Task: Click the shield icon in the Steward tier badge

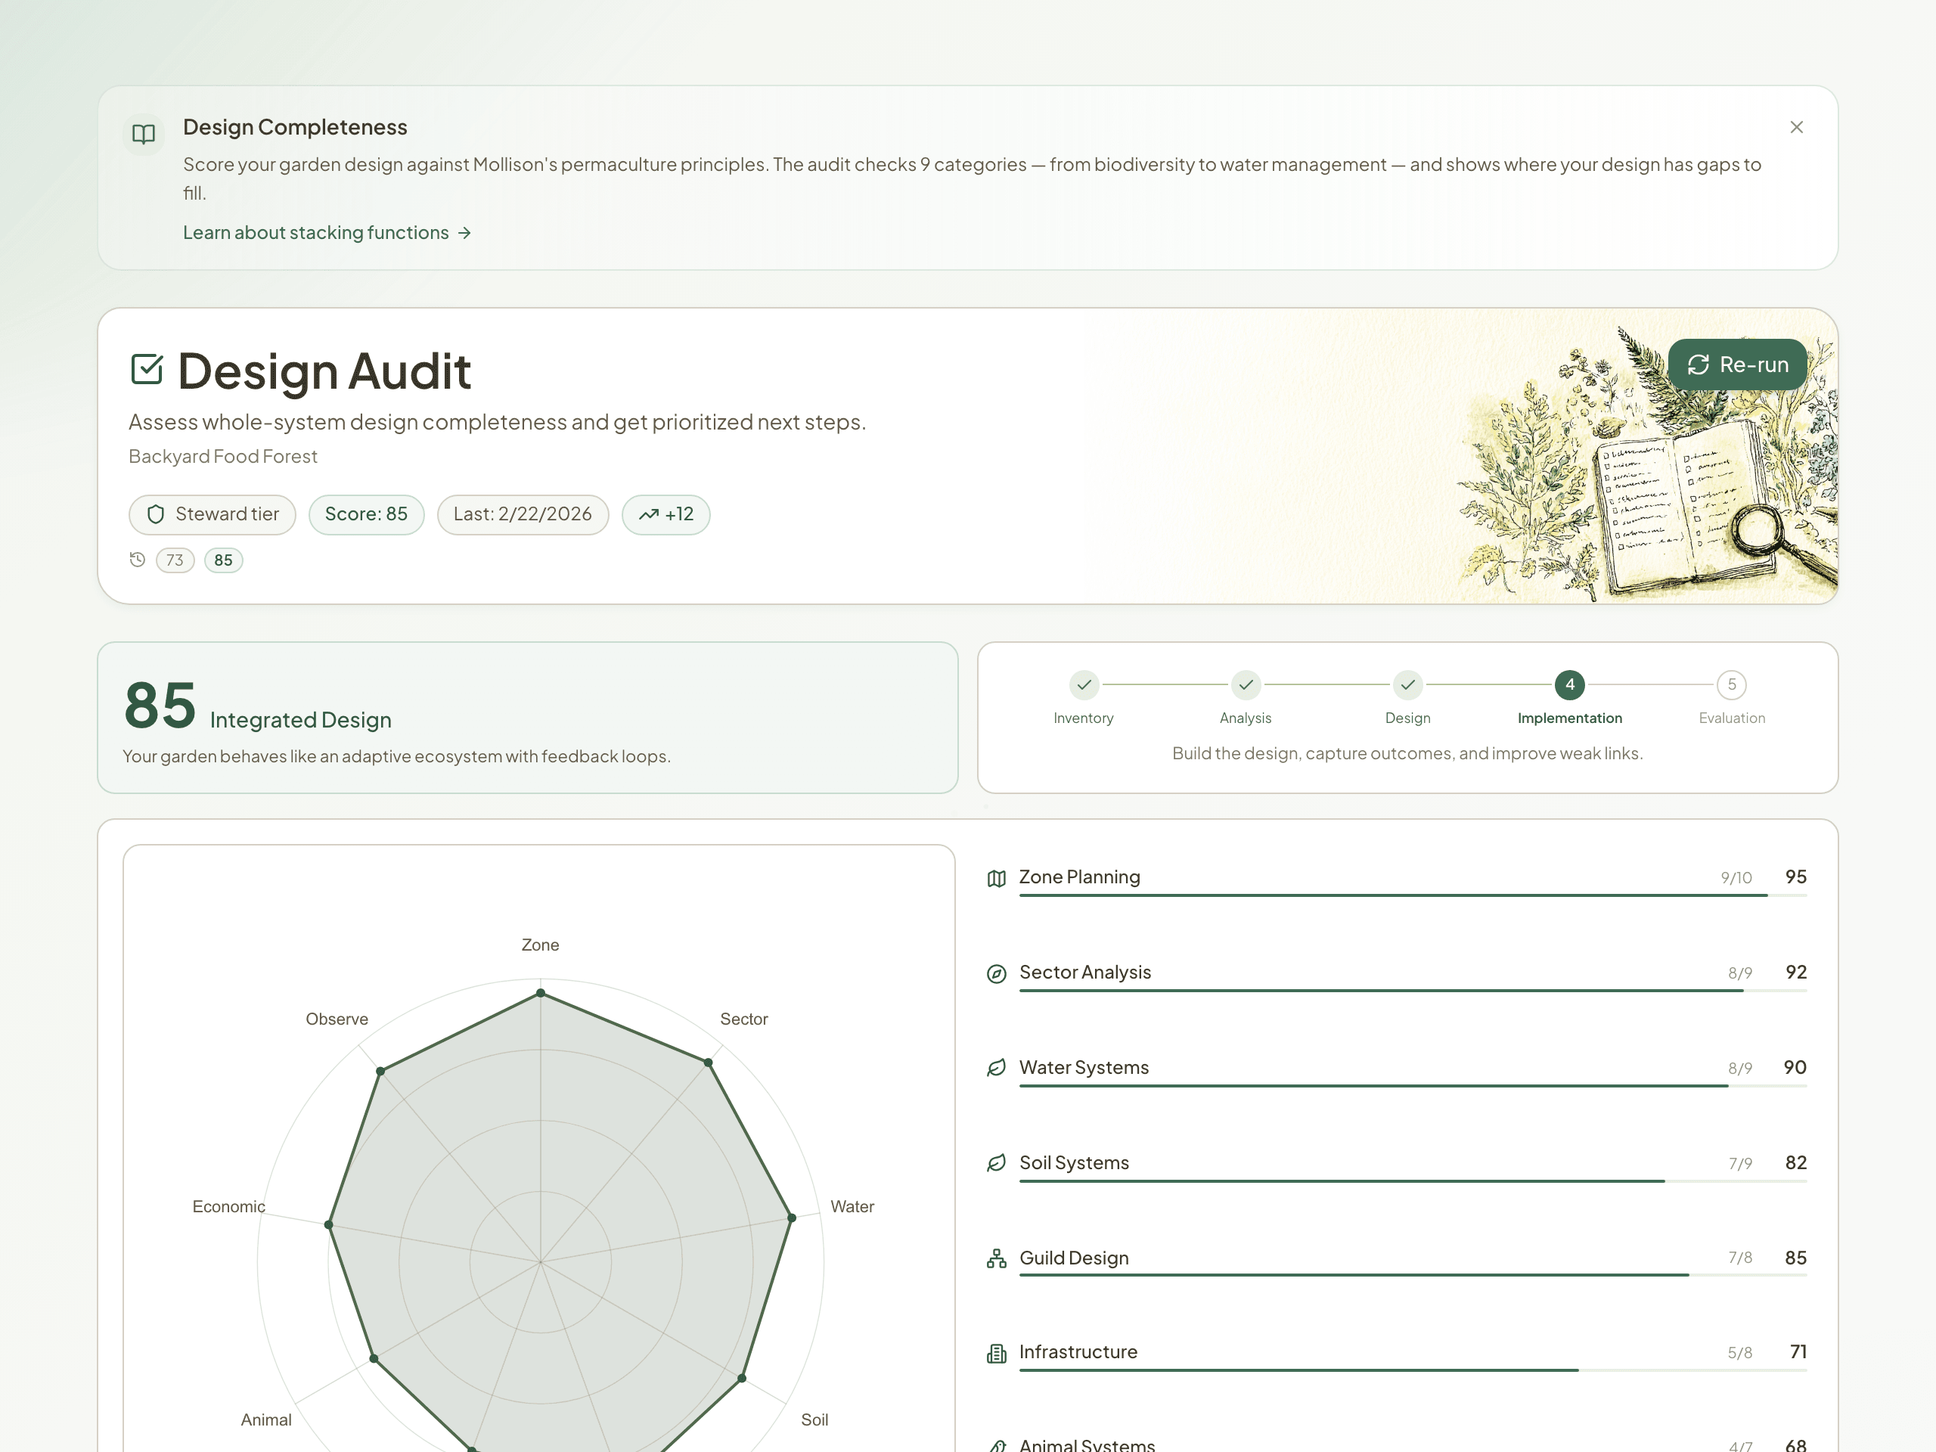Action: click(x=156, y=515)
